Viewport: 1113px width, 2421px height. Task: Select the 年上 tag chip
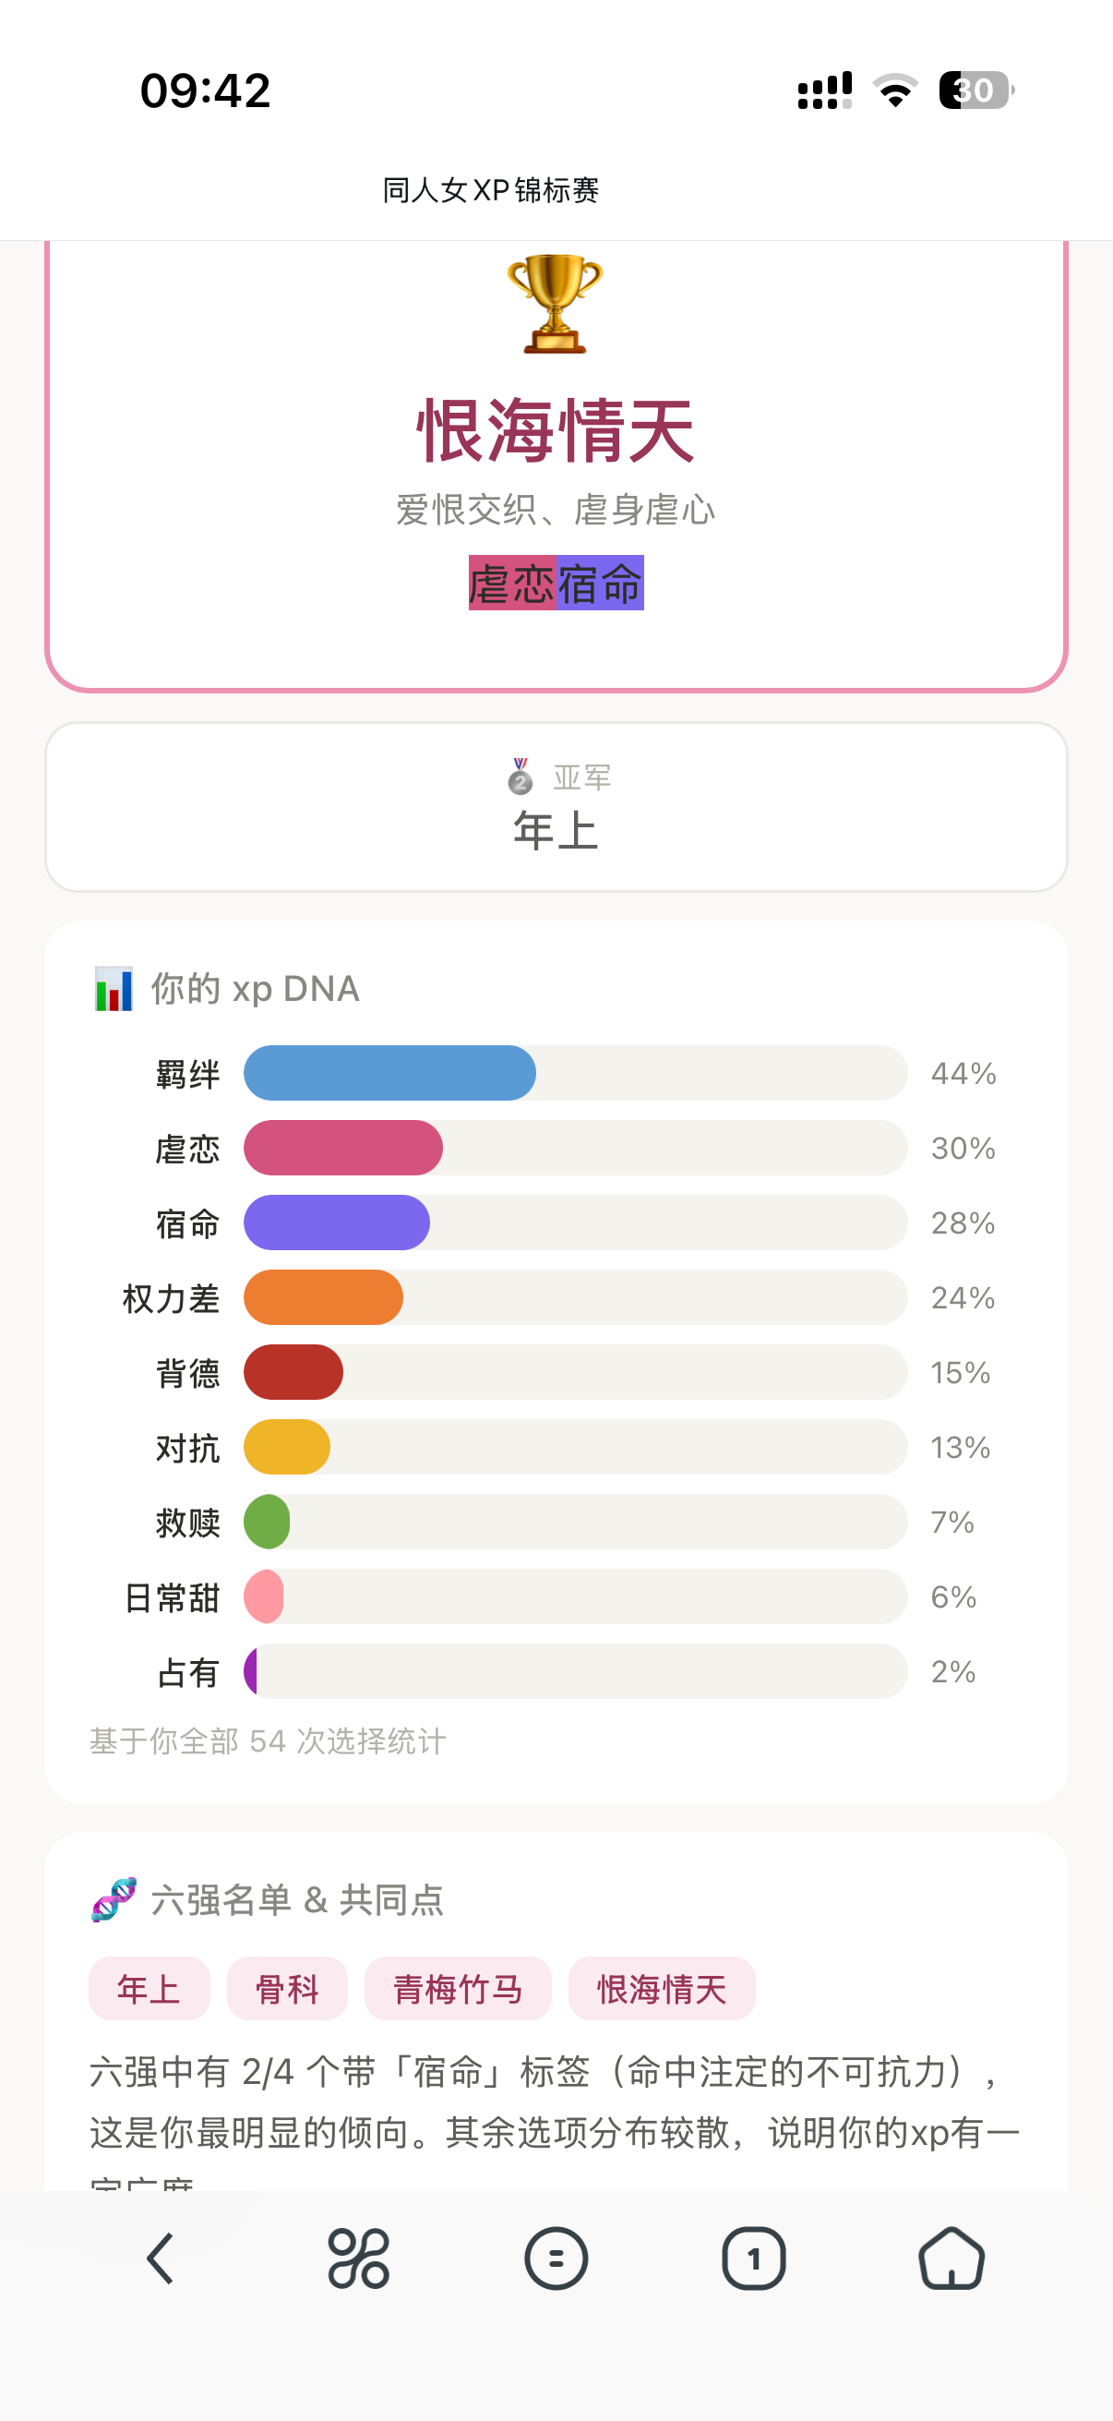(150, 1989)
